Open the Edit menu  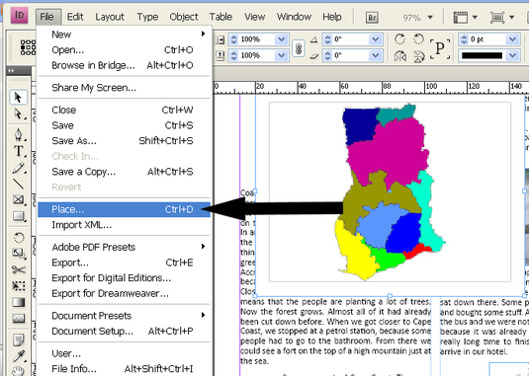[x=75, y=17]
